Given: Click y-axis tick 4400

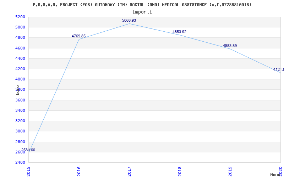Looking at the screenshot, I should pos(20,58).
